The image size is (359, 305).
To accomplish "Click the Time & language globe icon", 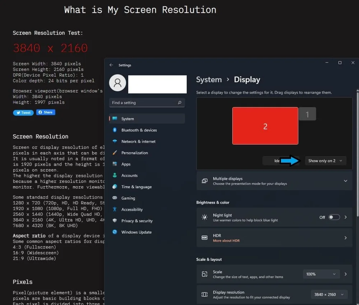I will tap(115, 186).
